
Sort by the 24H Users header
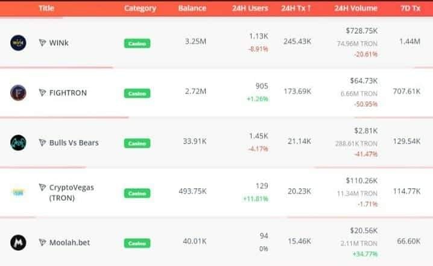click(x=250, y=8)
